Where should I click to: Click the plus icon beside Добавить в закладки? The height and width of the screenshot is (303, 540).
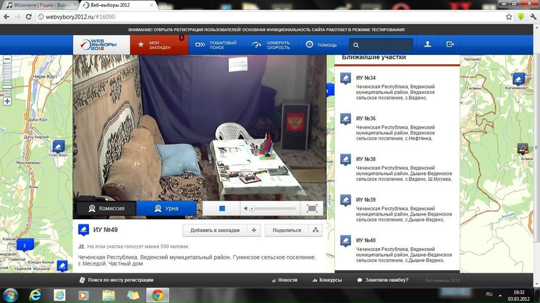253,230
